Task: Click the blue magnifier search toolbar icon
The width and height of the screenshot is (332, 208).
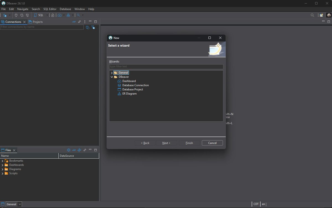Action: [79, 15]
